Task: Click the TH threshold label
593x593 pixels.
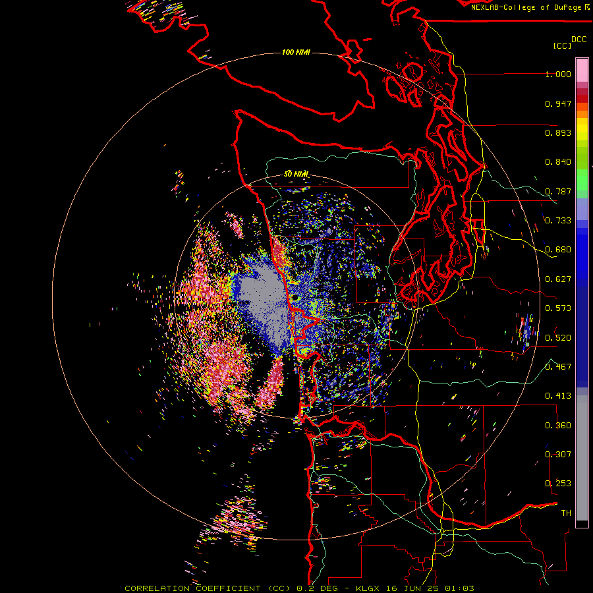Action: [566, 513]
